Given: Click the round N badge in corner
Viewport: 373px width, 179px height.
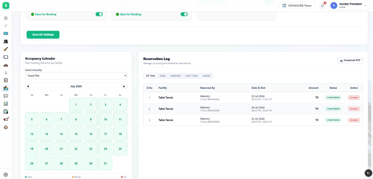Looking at the screenshot, I should [x=368, y=173].
